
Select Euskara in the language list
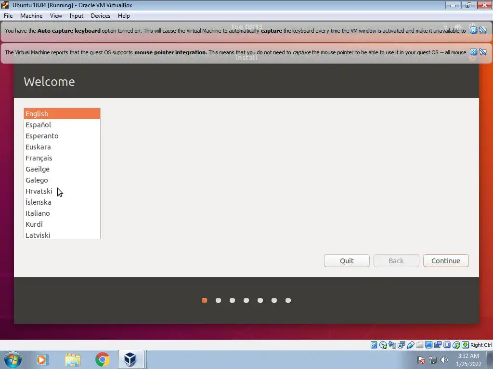tap(62, 147)
